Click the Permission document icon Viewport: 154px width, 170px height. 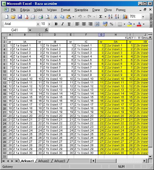[x=27, y=17]
